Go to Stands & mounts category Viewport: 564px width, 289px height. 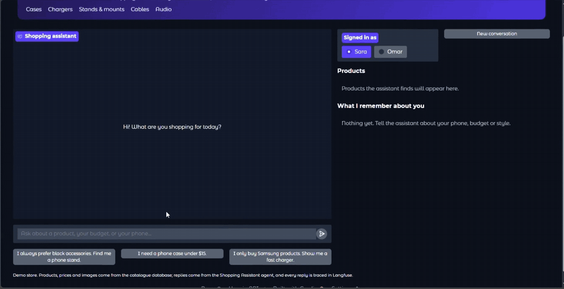tap(102, 9)
